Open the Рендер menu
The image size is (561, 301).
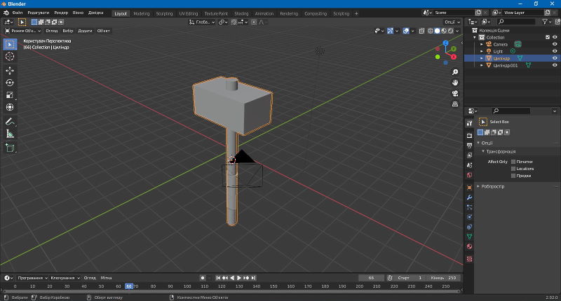click(61, 13)
